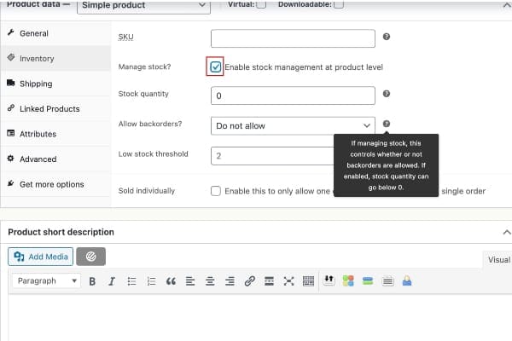Toggle fullscreen editor mode icon

pyautogui.click(x=288, y=280)
